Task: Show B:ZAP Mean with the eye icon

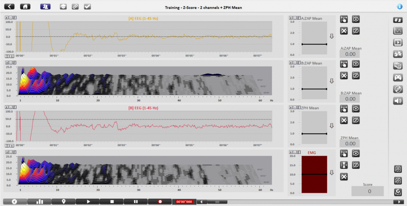Action: tap(356, 64)
